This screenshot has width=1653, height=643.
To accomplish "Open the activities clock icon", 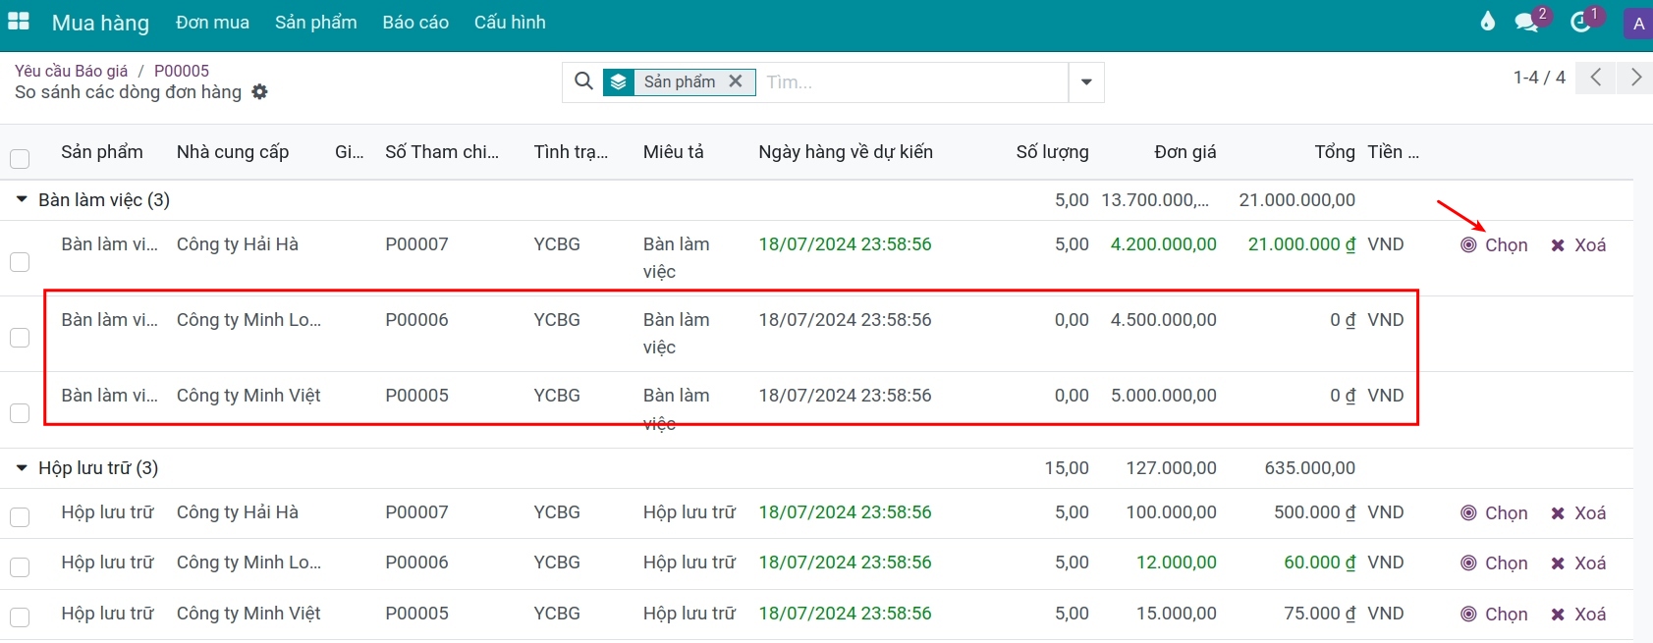I will [1580, 22].
